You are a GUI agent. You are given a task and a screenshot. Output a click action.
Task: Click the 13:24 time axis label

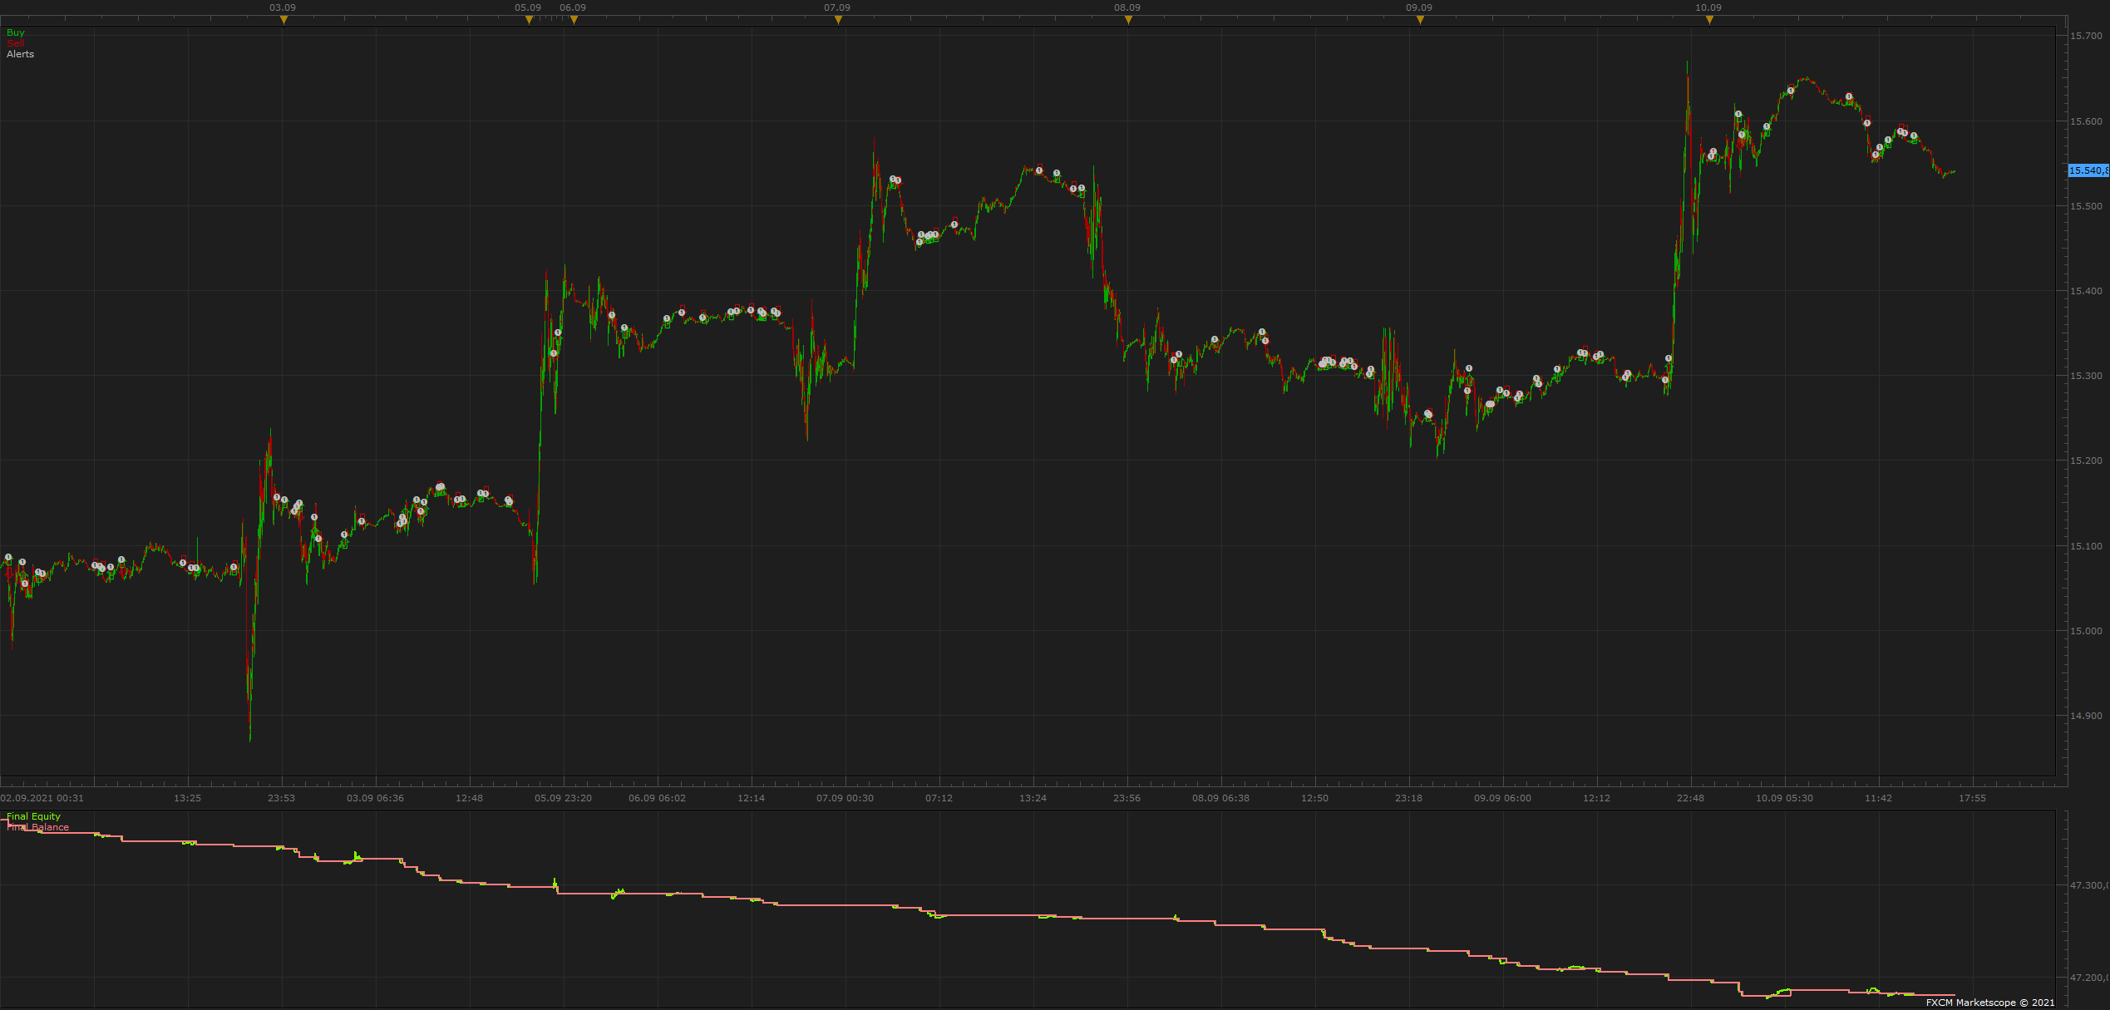pyautogui.click(x=1033, y=798)
